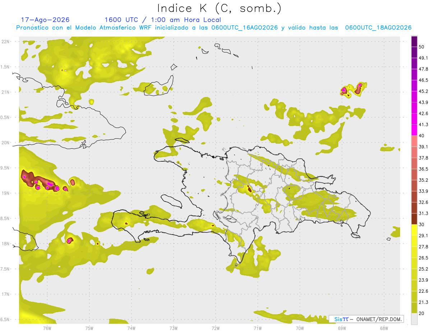Click the "20" value on the color scale
Viewport: 431px width, 333px height.
(x=422, y=313)
